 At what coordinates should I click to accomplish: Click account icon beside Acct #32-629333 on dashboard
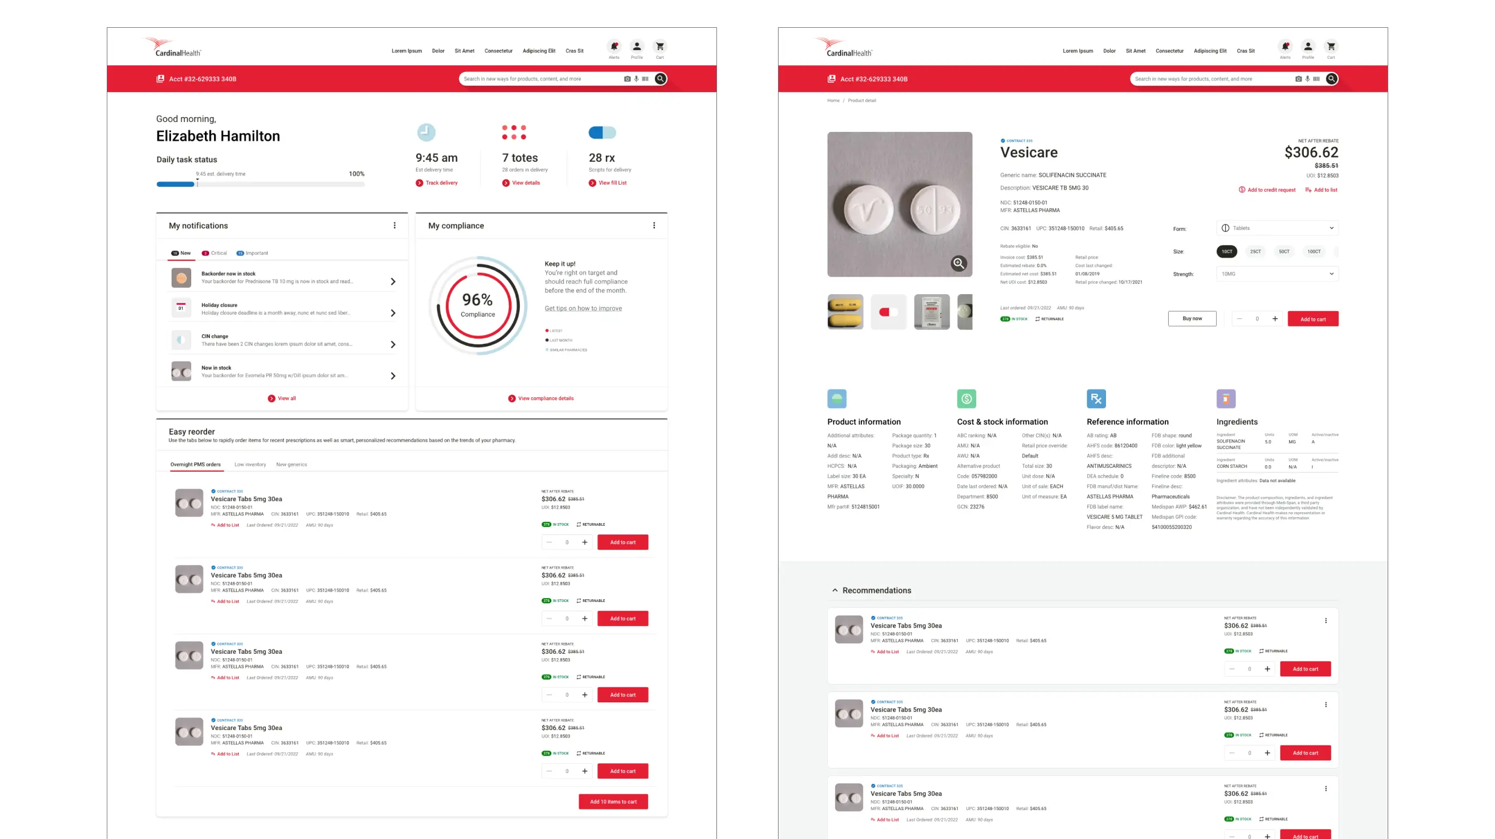click(160, 79)
